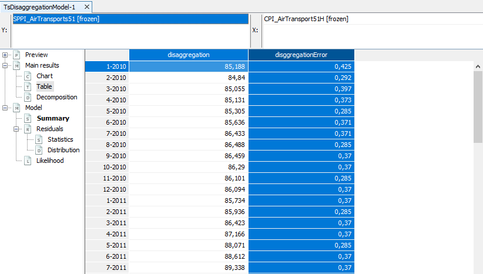
Task: Expand the Preview tree node
Action: [x=5, y=55]
